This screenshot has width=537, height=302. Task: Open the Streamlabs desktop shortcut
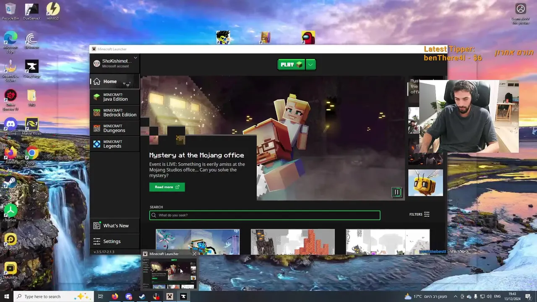tap(10, 70)
